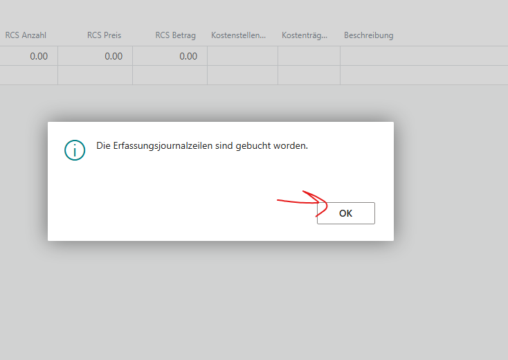Select the RCS Betrag column header
Image resolution: width=508 pixels, height=360 pixels.
[175, 35]
